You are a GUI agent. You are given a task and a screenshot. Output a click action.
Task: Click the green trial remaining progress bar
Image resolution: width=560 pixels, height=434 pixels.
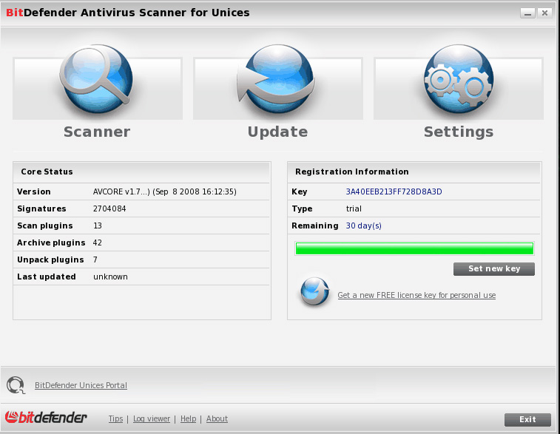414,248
